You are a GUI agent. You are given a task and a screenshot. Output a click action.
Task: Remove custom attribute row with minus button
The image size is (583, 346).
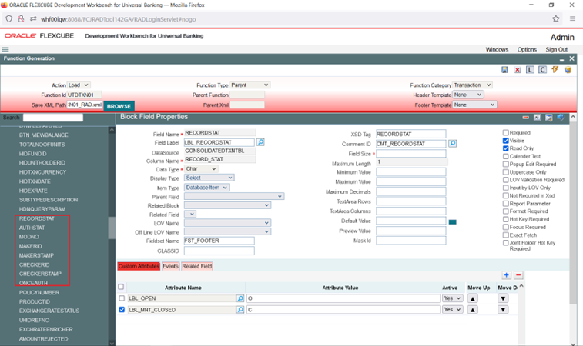tap(518, 275)
